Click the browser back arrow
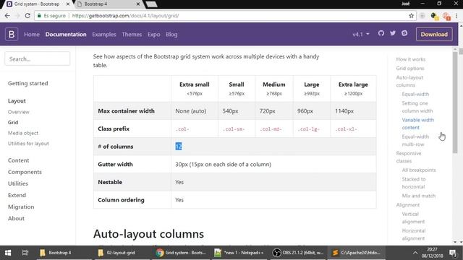This screenshot has width=463, height=260. click(x=7, y=16)
